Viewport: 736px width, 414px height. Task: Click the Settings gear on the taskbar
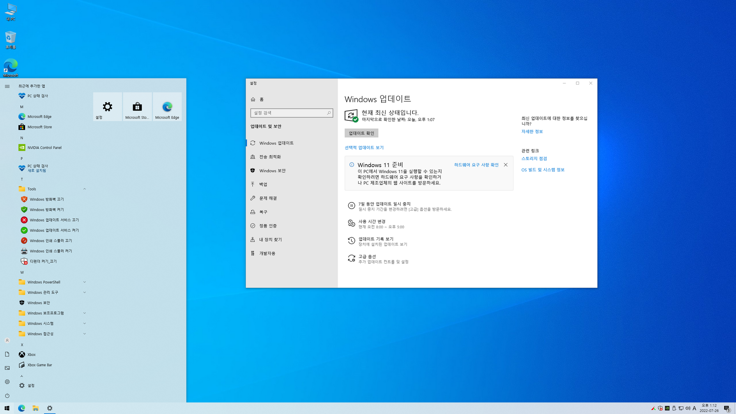(x=50, y=408)
